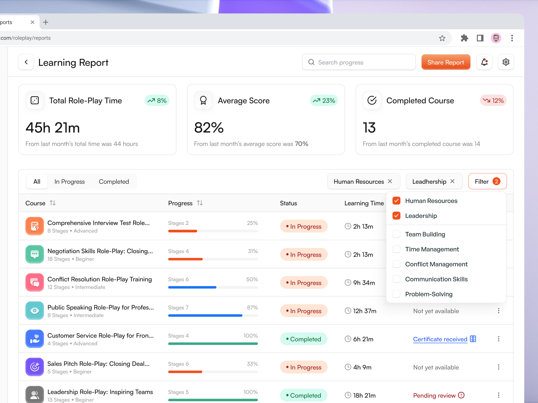This screenshot has height=403, width=538.
Task: Click the clock icon beside 9h 34m
Action: pos(348,282)
